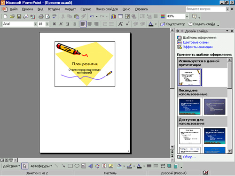Select the Oval drawing tool

[77, 166]
